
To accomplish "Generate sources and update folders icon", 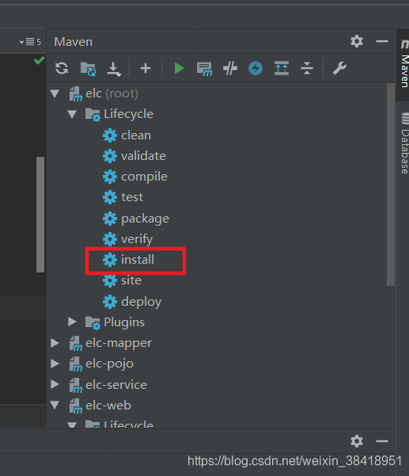I will click(x=89, y=69).
